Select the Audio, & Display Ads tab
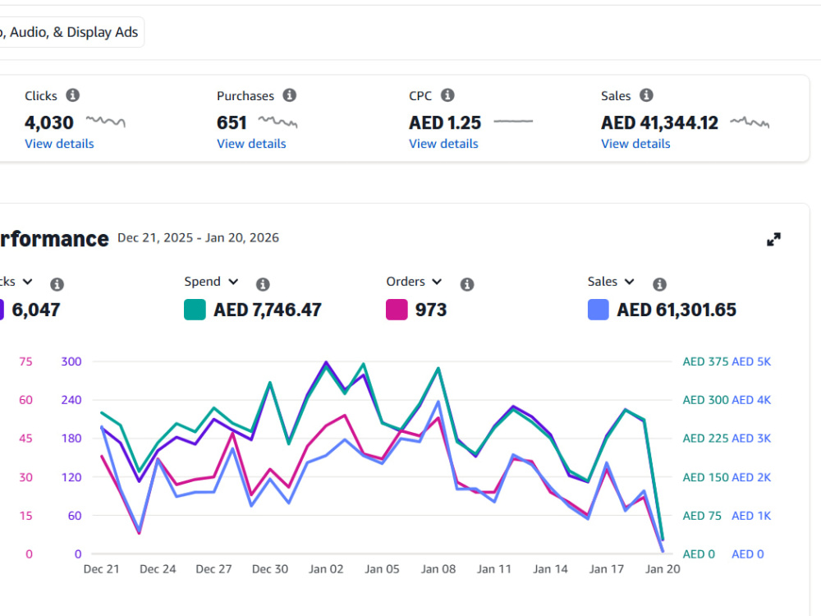The image size is (821, 616). 71,32
